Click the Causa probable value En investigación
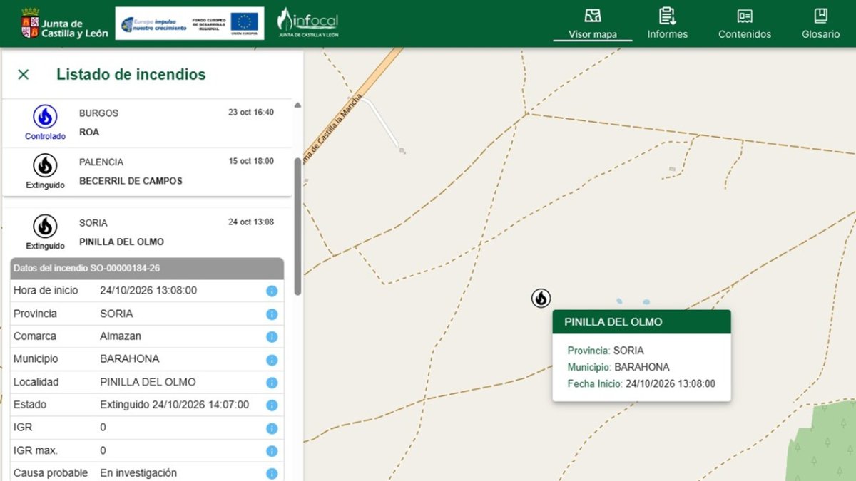The height and width of the screenshot is (481, 856). pyautogui.click(x=138, y=473)
